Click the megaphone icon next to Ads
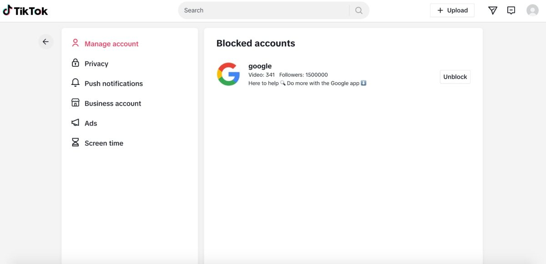The image size is (546, 264). click(76, 123)
